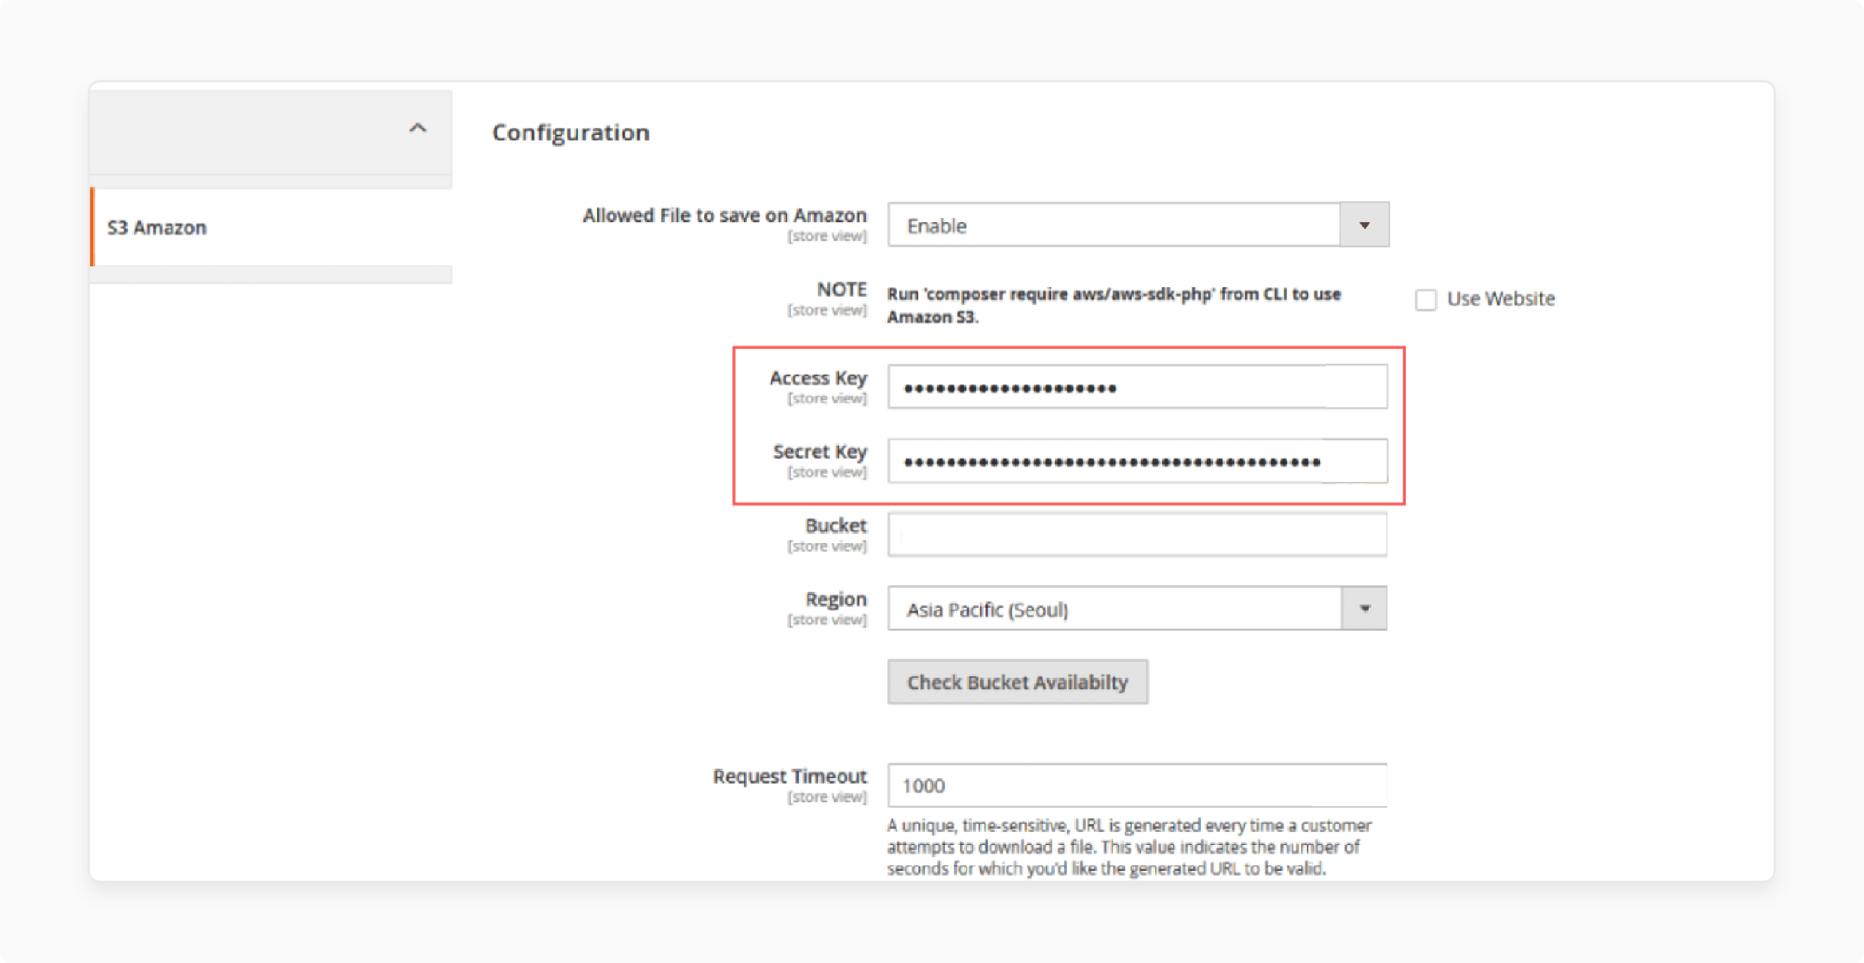Click the store view label under Access Key

tap(827, 398)
